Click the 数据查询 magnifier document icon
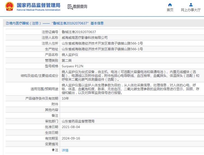The height and width of the screenshot is (155, 204). coord(70,7)
